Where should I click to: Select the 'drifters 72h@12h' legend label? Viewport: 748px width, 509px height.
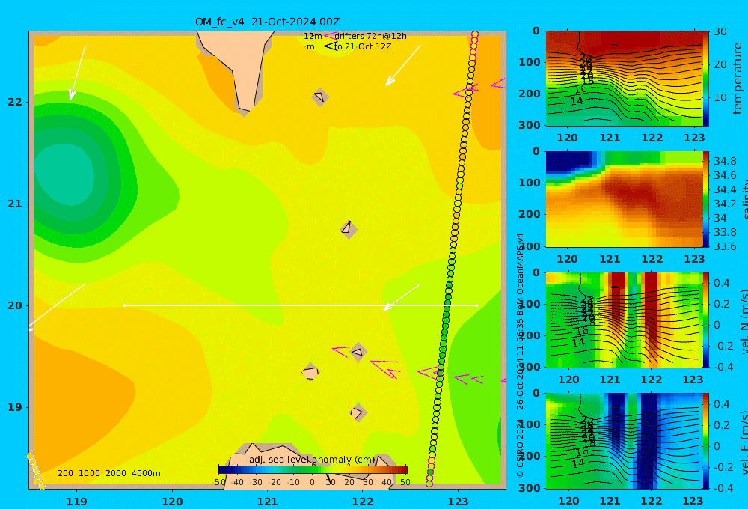pos(370,36)
